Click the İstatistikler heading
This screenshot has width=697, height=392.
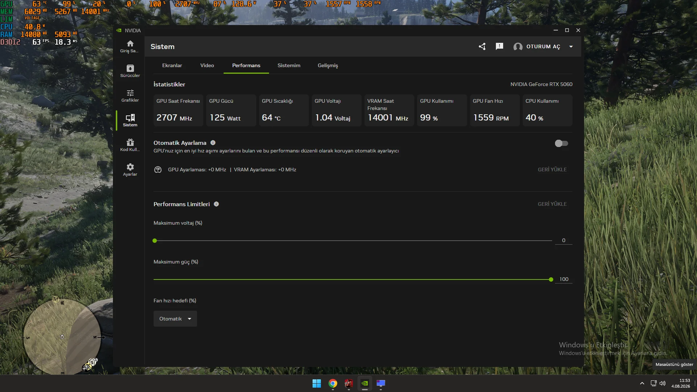tap(169, 84)
